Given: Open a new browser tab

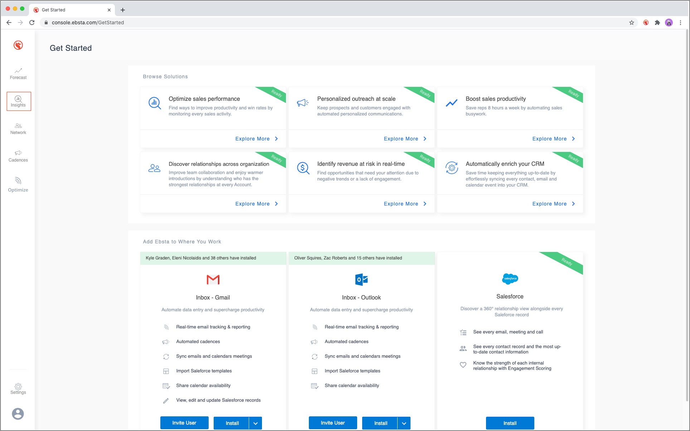Looking at the screenshot, I should click(123, 10).
